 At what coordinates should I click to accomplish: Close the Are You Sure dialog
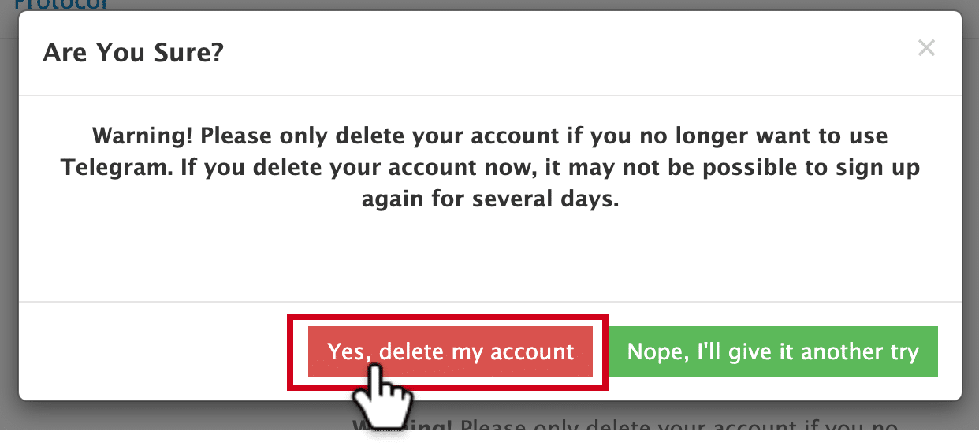(926, 49)
